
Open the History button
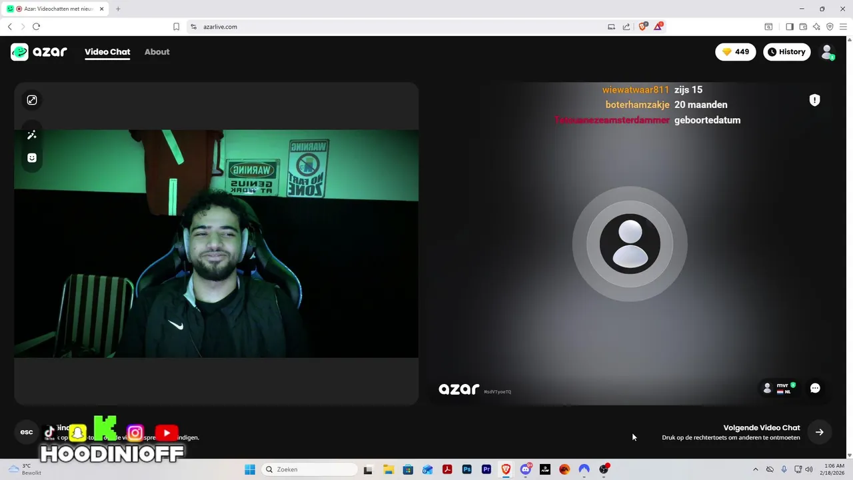click(x=786, y=52)
